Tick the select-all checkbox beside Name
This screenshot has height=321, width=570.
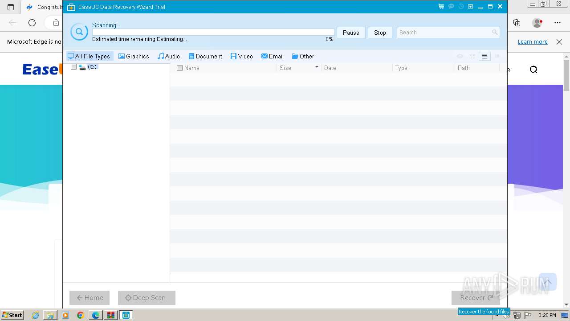[x=179, y=68]
